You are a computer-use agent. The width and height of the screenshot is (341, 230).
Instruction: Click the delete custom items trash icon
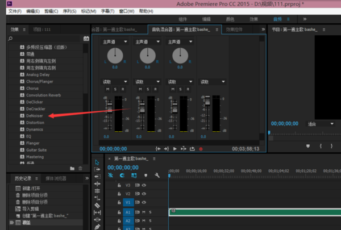coord(80,169)
